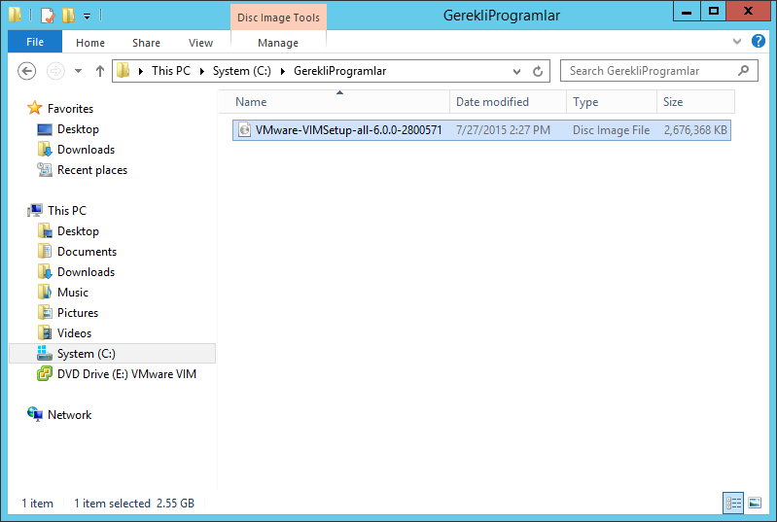Switch to the View ribbon tab
The width and height of the screenshot is (777, 522).
click(200, 43)
